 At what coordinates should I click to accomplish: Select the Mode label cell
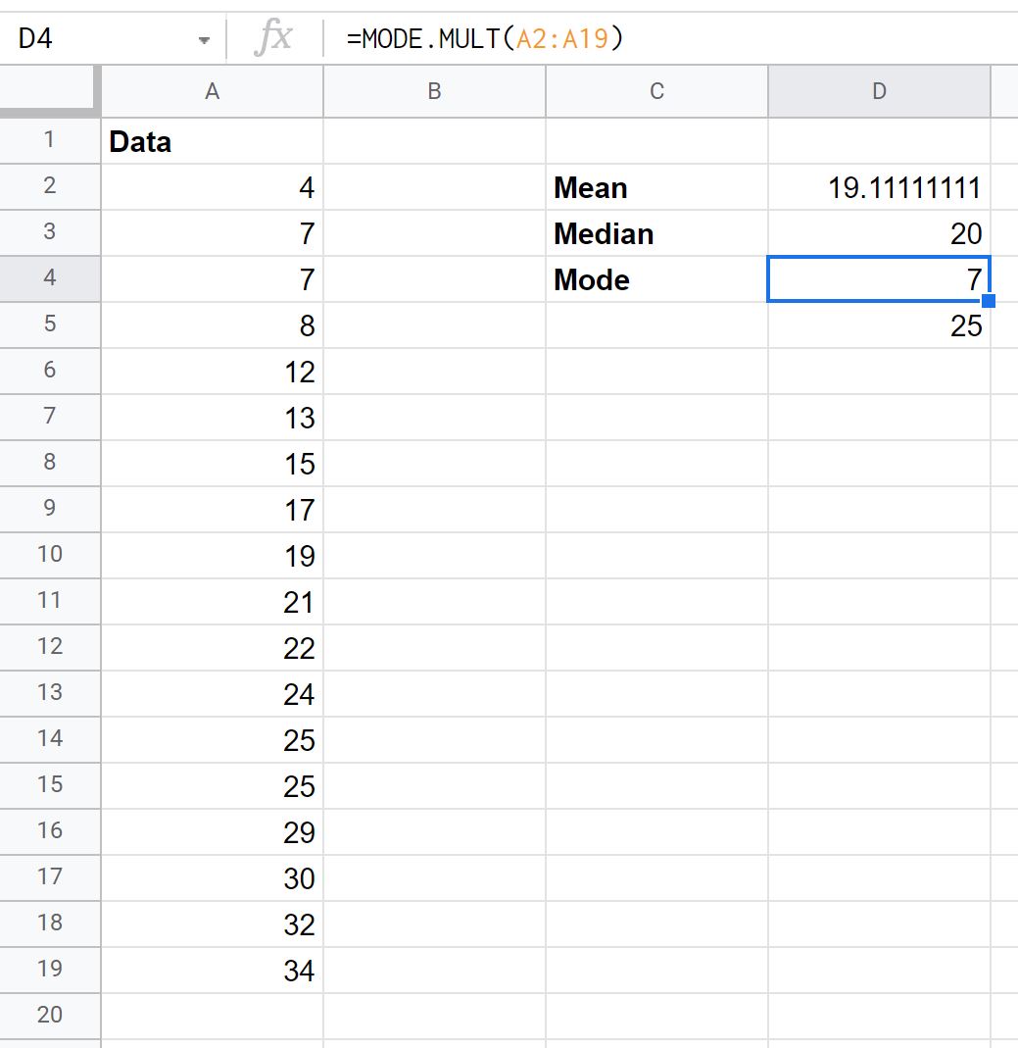[656, 279]
